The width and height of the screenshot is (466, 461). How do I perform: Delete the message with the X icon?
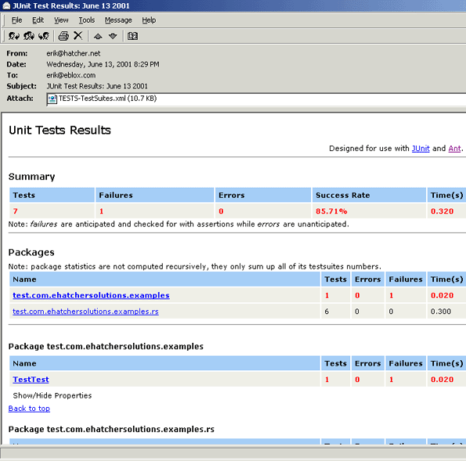pyautogui.click(x=78, y=36)
